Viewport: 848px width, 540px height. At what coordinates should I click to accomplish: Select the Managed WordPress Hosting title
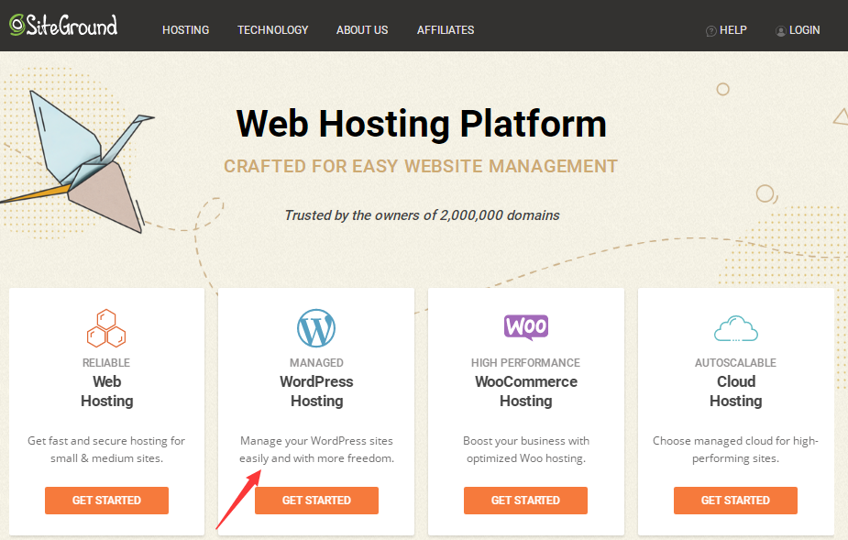click(316, 391)
